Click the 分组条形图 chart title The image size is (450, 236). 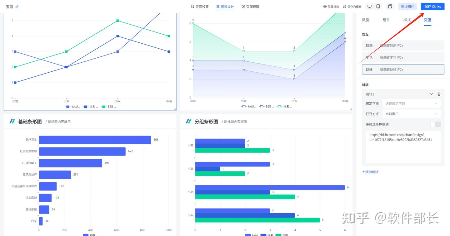tap(206, 122)
